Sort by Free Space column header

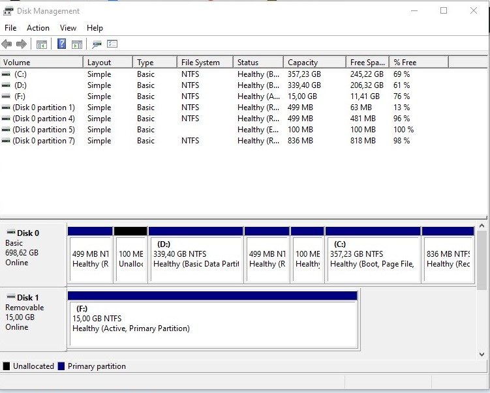368,63
